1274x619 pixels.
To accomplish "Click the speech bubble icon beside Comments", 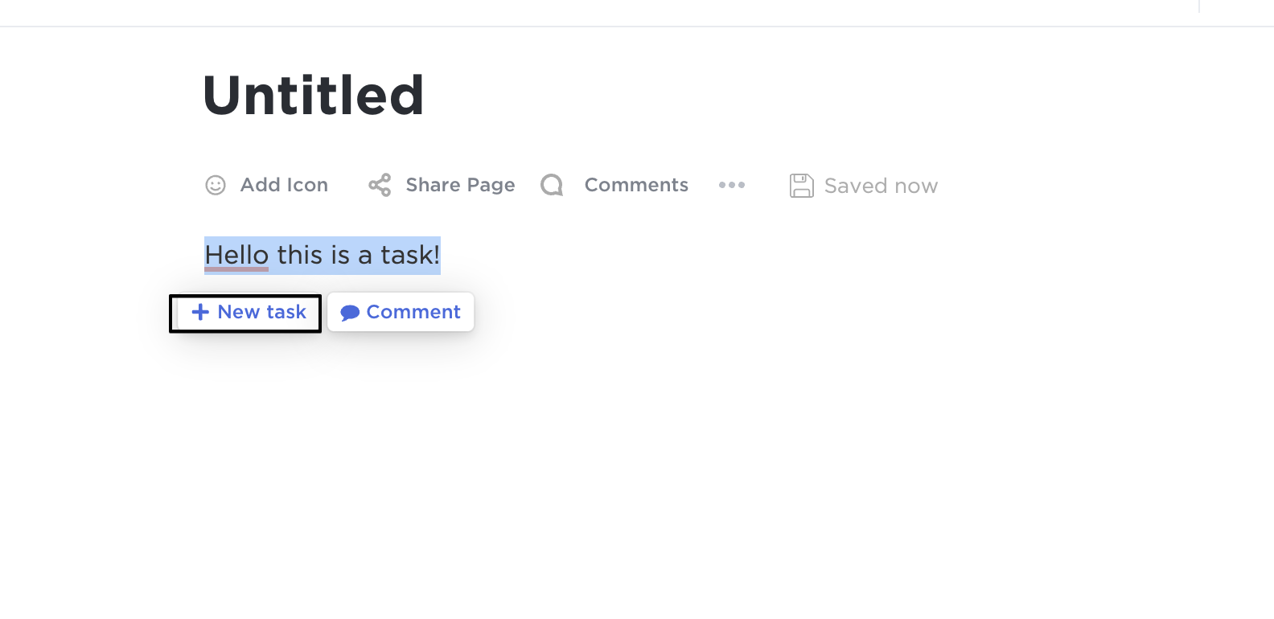I will 552,185.
